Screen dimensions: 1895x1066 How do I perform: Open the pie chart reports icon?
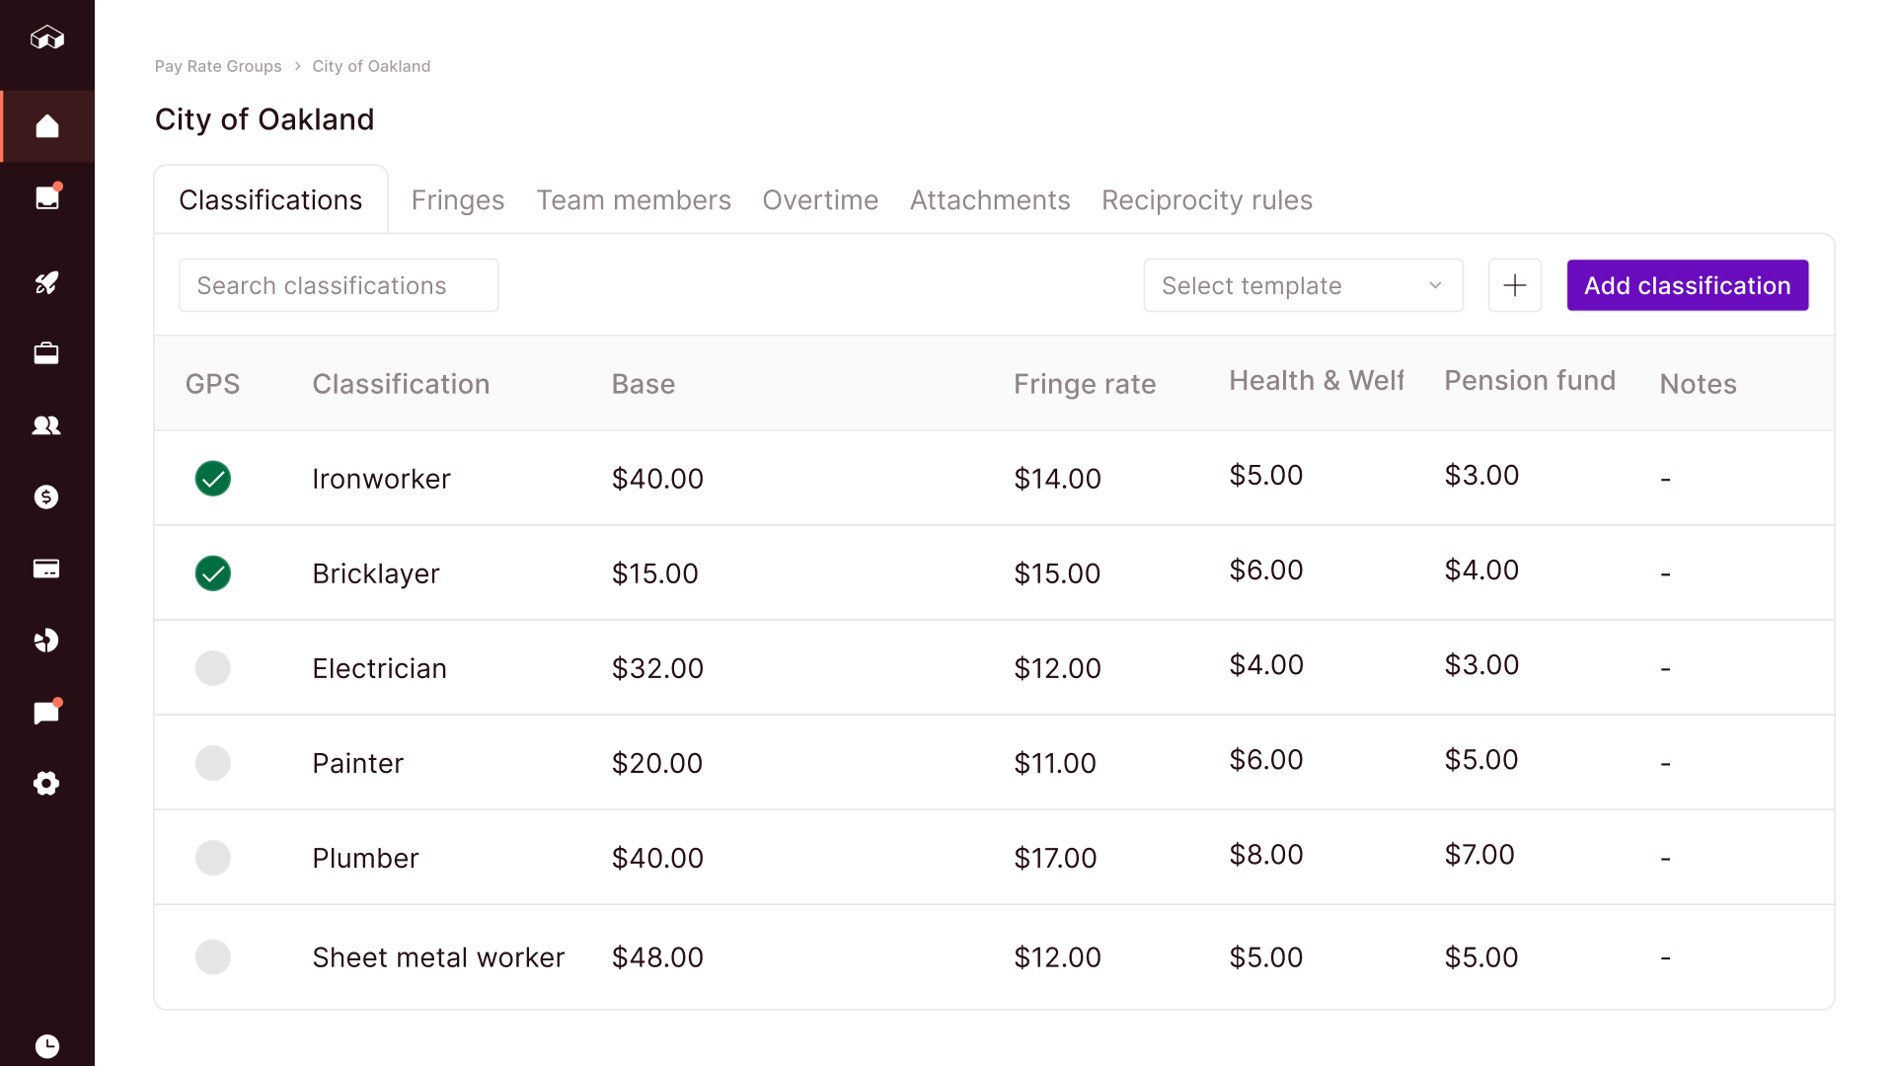coord(46,641)
